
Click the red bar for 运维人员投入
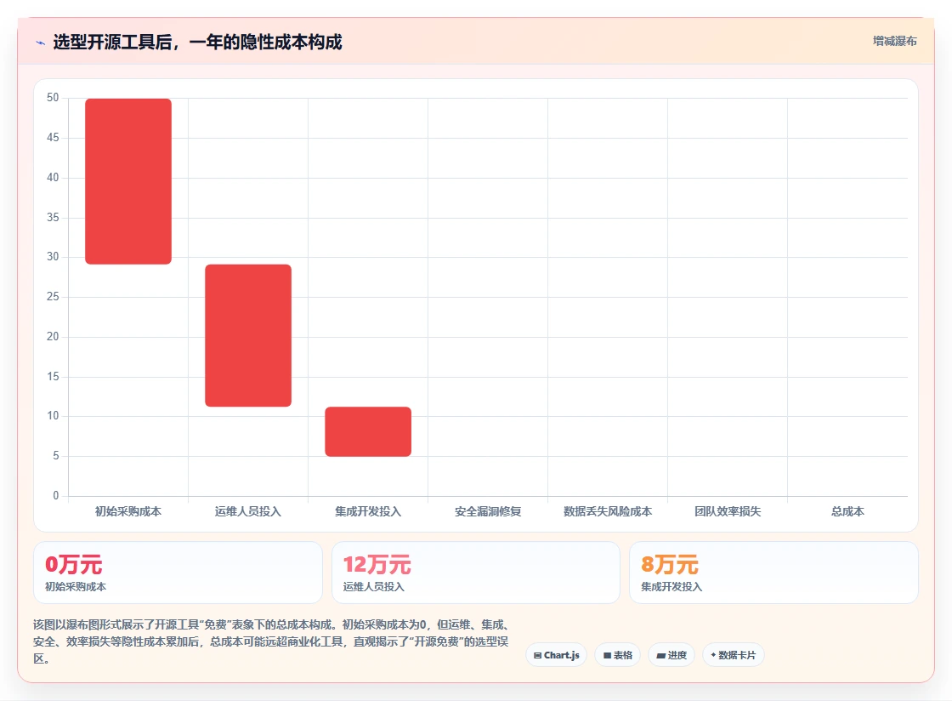[x=248, y=335]
